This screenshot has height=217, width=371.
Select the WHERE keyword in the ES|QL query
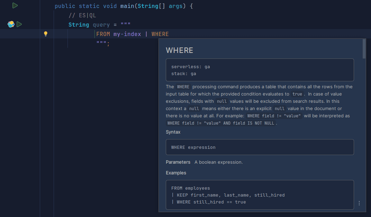(x=160, y=34)
